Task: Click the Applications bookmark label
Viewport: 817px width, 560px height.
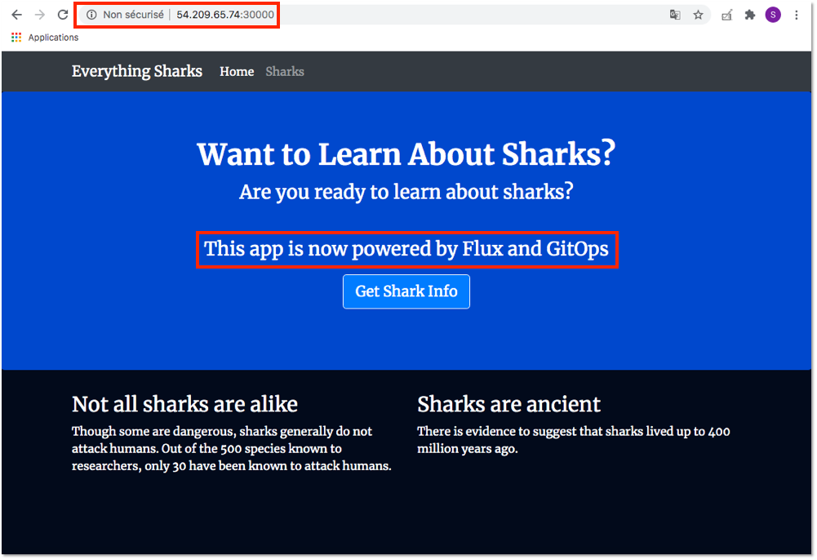Action: point(53,38)
